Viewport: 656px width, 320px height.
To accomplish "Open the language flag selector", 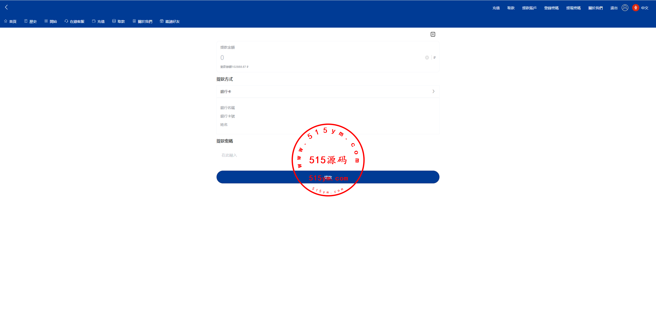I will pos(635,8).
